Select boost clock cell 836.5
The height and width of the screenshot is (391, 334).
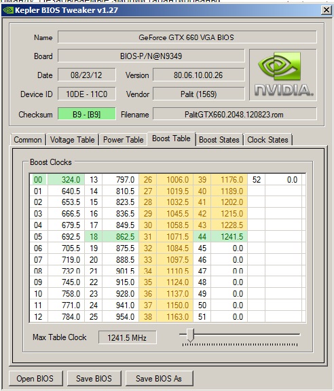(x=120, y=213)
